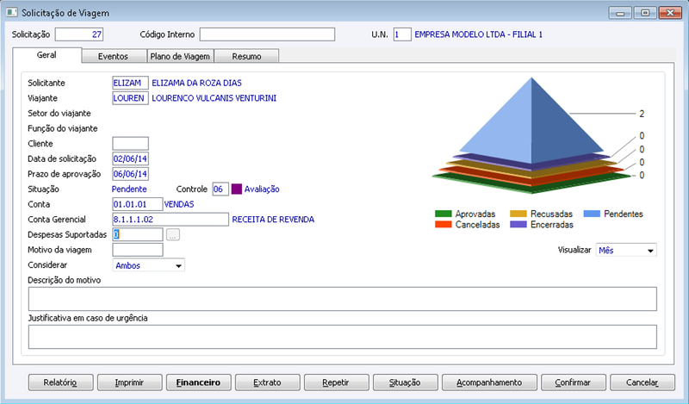The image size is (689, 404).
Task: Click the Cancelar button
Action: 642,382
